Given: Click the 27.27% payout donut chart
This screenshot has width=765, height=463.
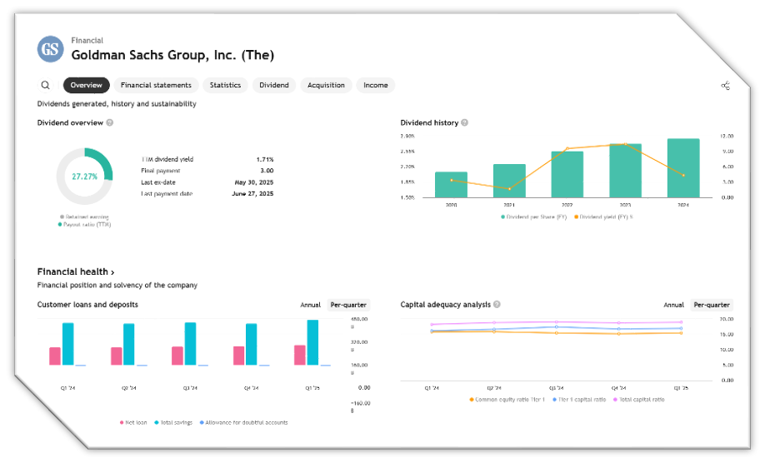Looking at the screenshot, I should tap(84, 177).
